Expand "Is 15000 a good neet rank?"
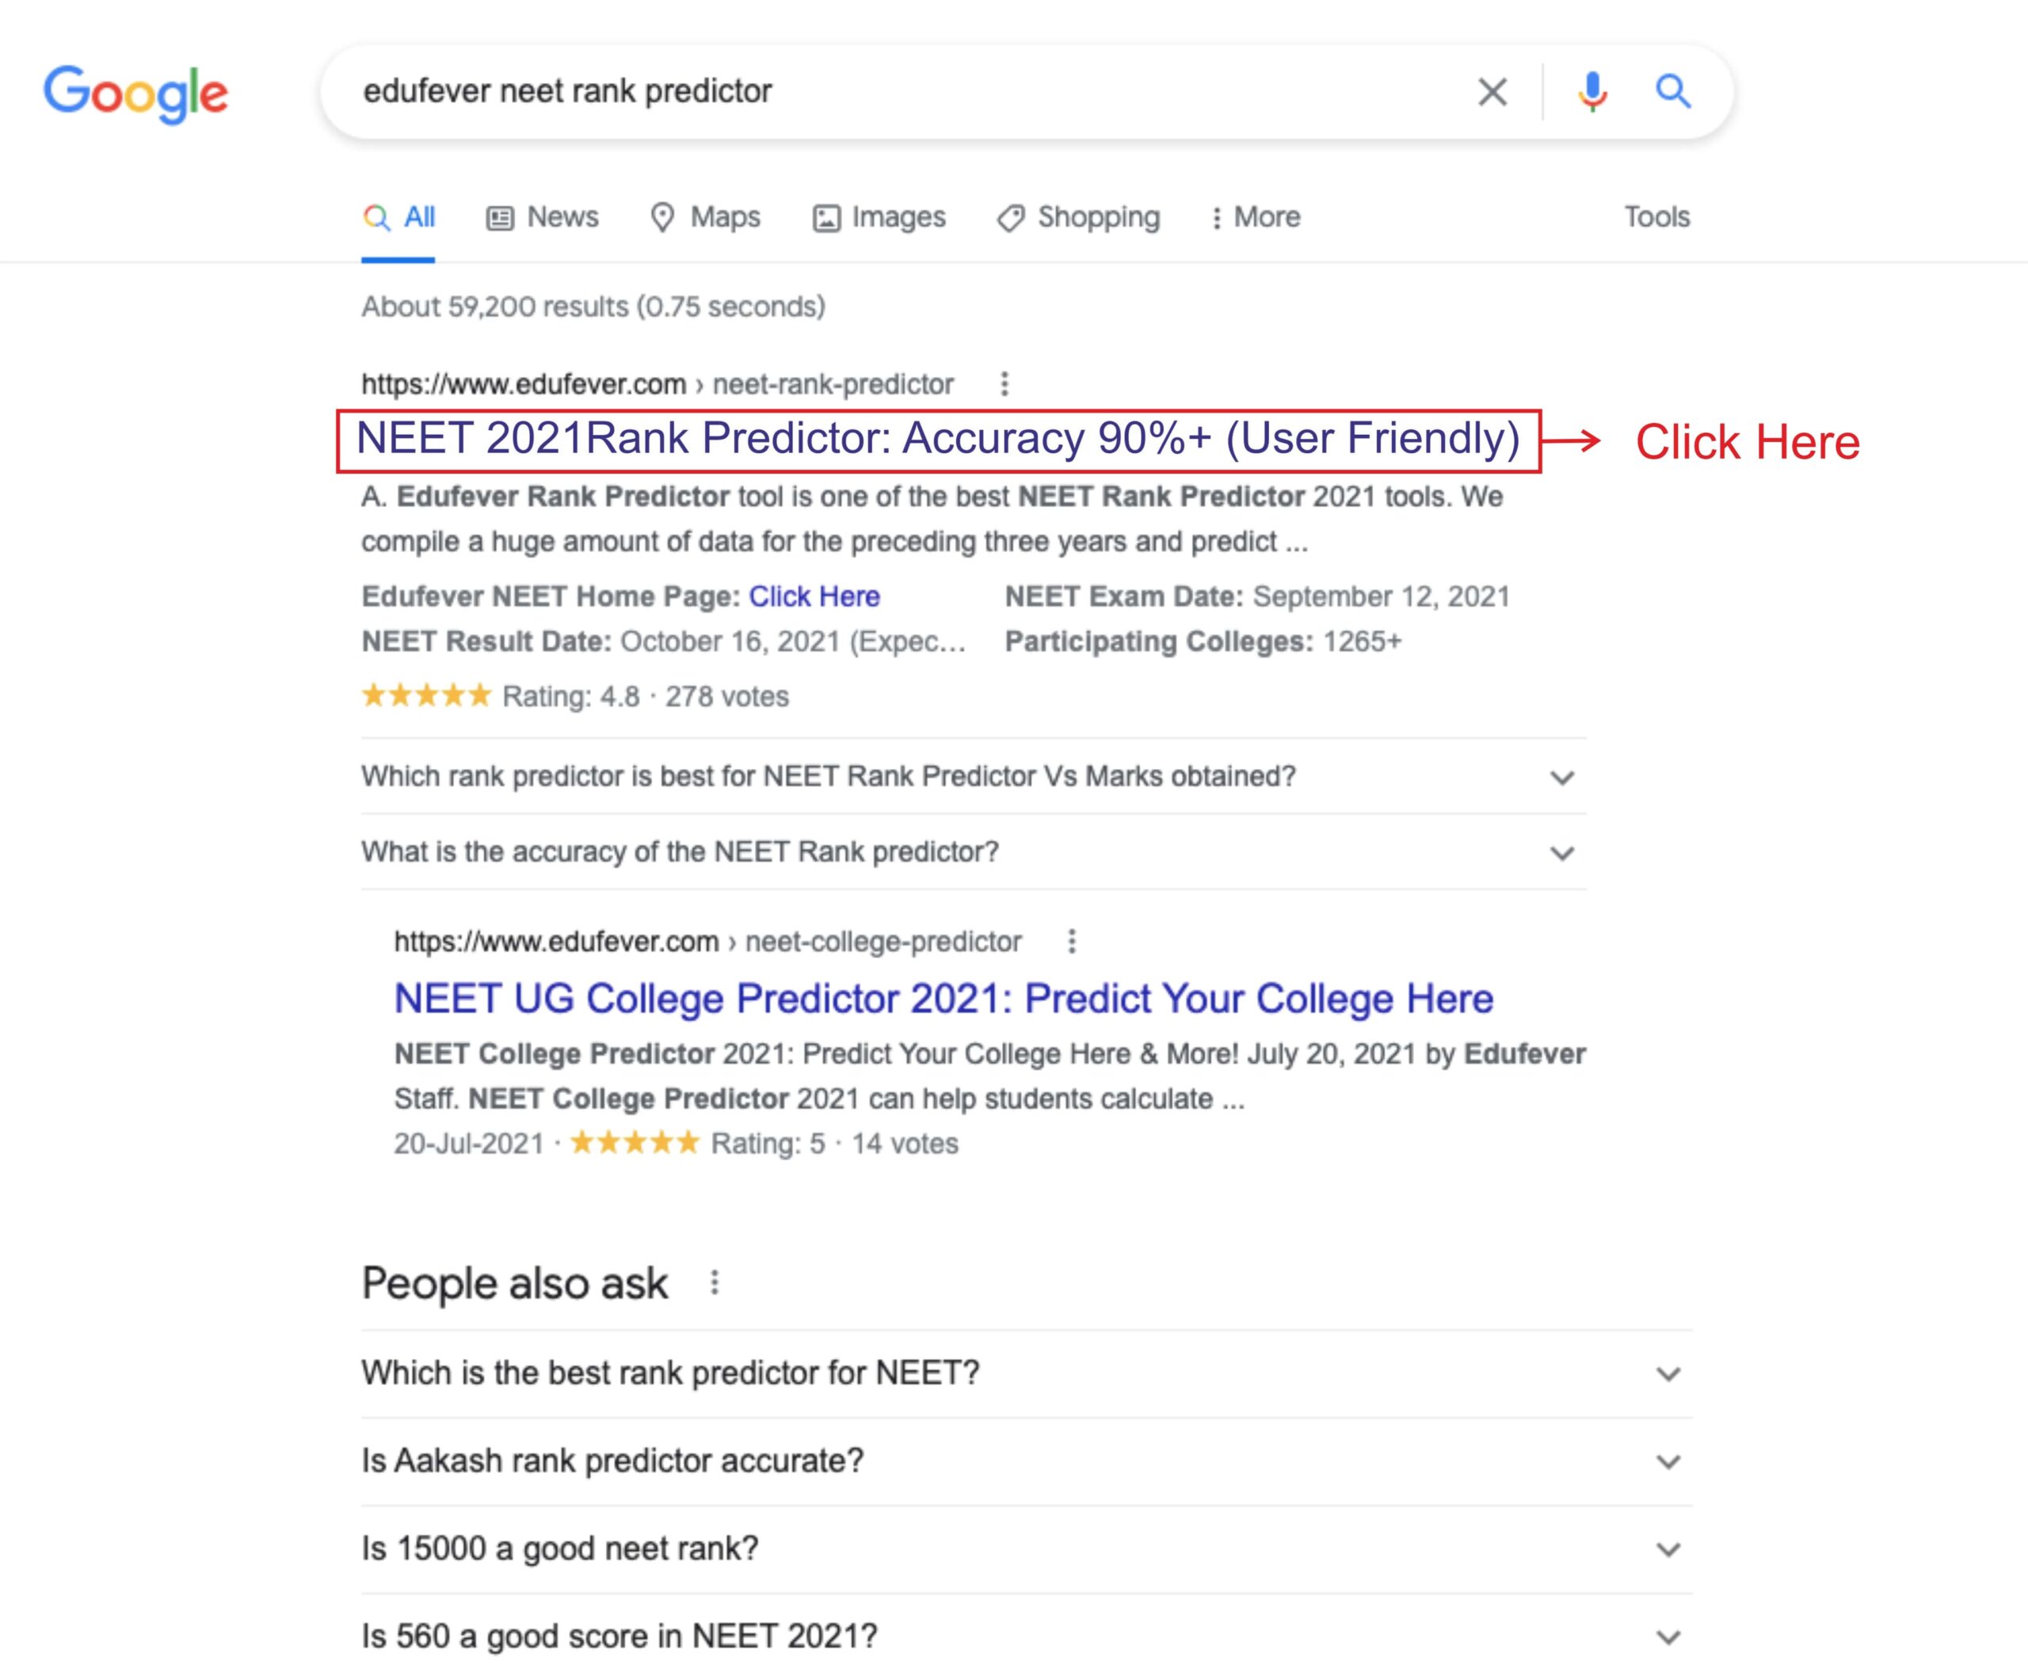This screenshot has height=1668, width=2028. coord(1027,1549)
